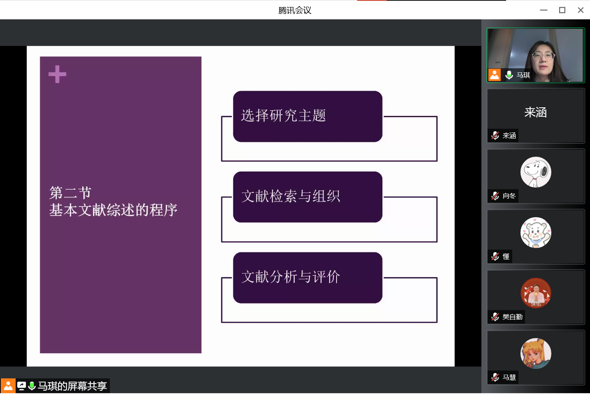590x394 pixels.
Task: Click the plus sign on the purple slide panel
Action: coord(57,74)
